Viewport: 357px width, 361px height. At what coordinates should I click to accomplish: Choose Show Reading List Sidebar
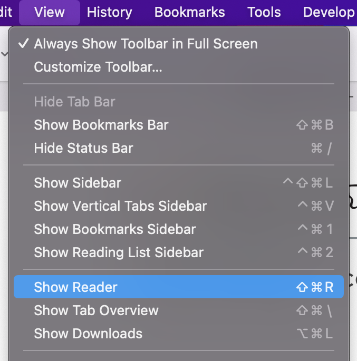pos(179,252)
